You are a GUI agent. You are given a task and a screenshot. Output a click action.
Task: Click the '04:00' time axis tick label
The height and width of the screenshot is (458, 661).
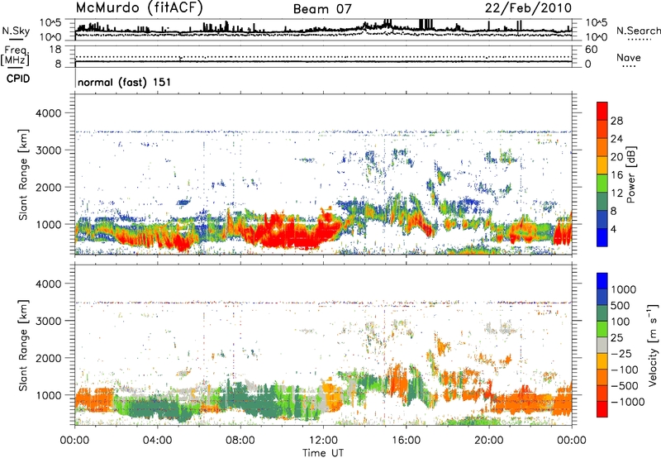(x=157, y=441)
